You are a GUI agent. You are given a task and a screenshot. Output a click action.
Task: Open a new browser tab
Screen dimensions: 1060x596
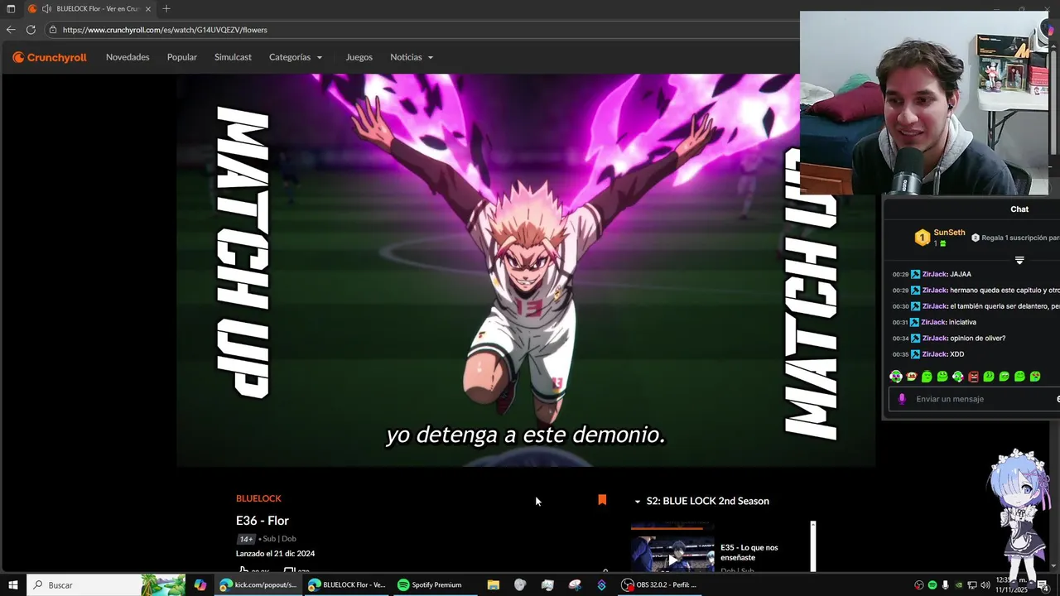click(x=166, y=8)
